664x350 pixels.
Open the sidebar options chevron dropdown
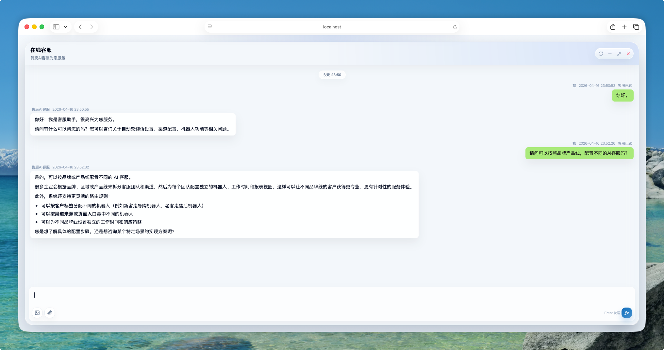click(x=65, y=27)
